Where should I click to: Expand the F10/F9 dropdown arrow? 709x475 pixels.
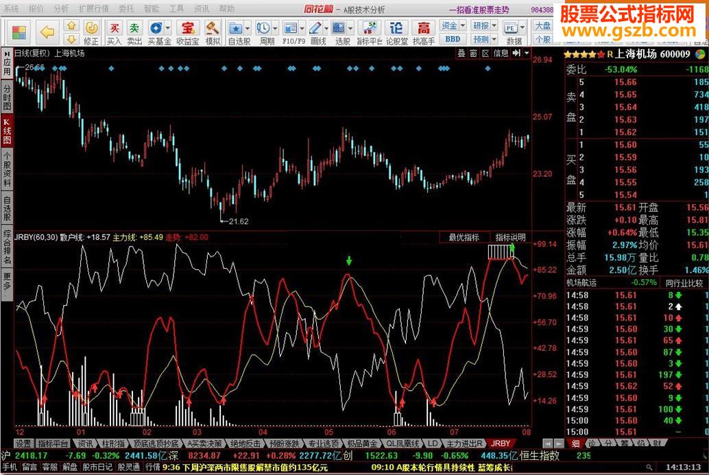302,28
